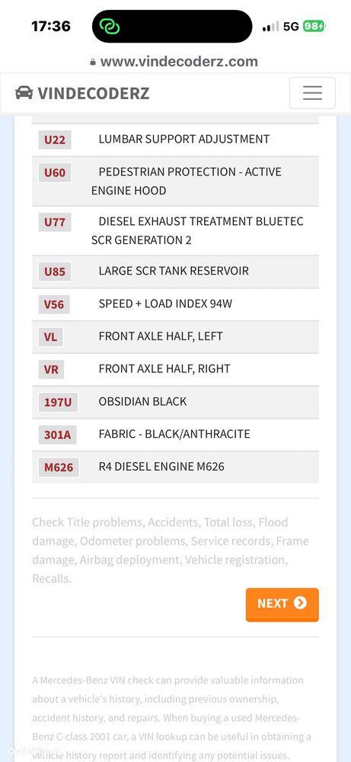Tap the arrow icon inside NEXT button
Image resolution: width=351 pixels, height=762 pixels.
(x=300, y=603)
